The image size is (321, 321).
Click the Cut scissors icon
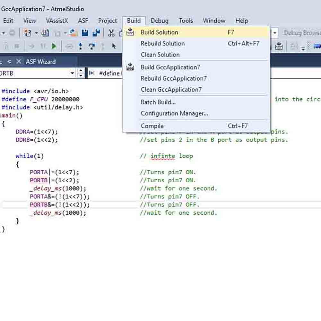[111, 33]
